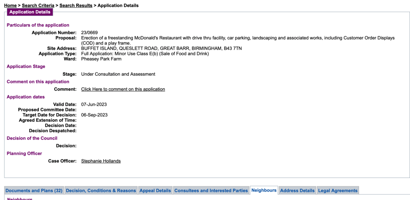The width and height of the screenshot is (410, 200).
Task: Click Here to comment on this application
Action: 123,89
